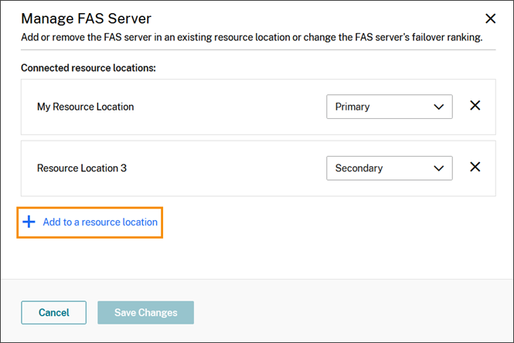
Task: Click the blue plus icon
Action: [x=29, y=222]
